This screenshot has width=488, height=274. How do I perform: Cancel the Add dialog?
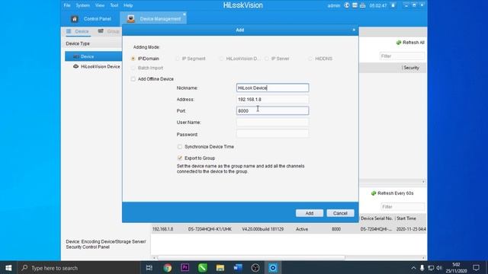[x=340, y=213]
